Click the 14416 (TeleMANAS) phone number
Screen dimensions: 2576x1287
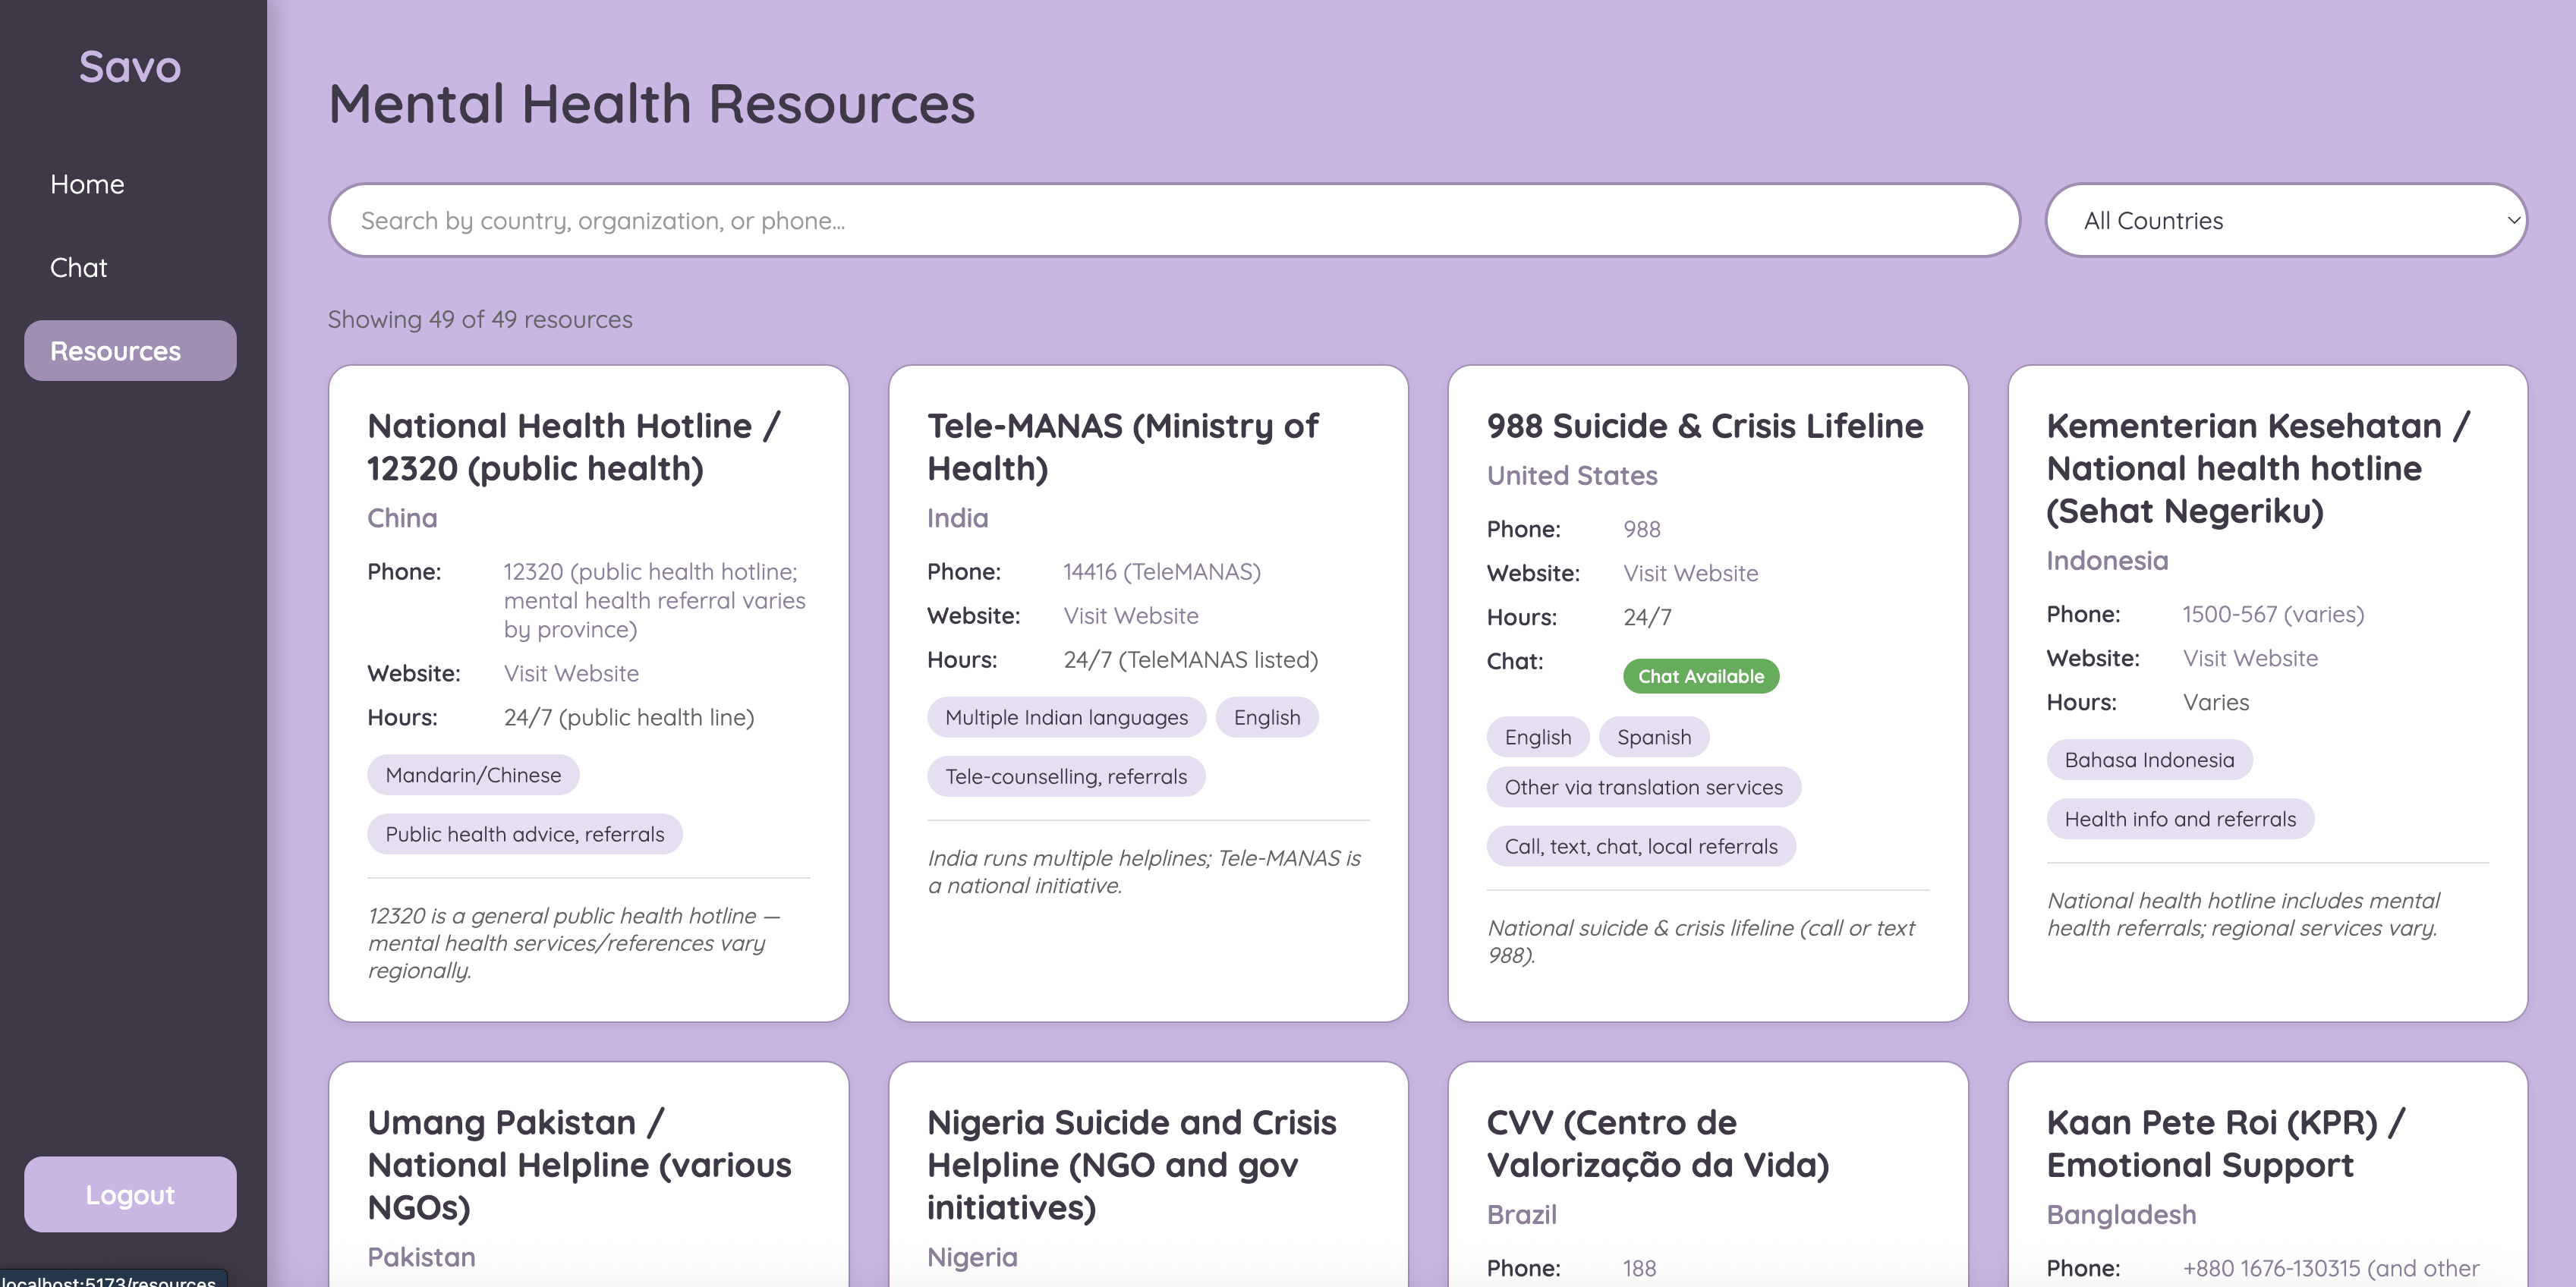click(x=1161, y=572)
